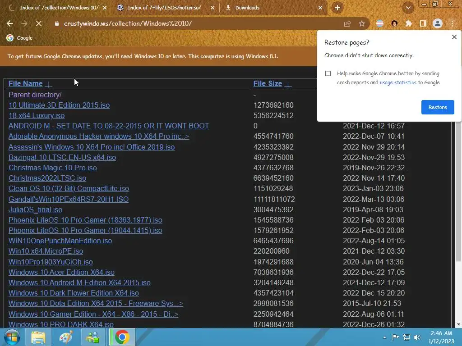
Task: Open the Google bookmark in bookmarks bar
Action: tap(19, 38)
